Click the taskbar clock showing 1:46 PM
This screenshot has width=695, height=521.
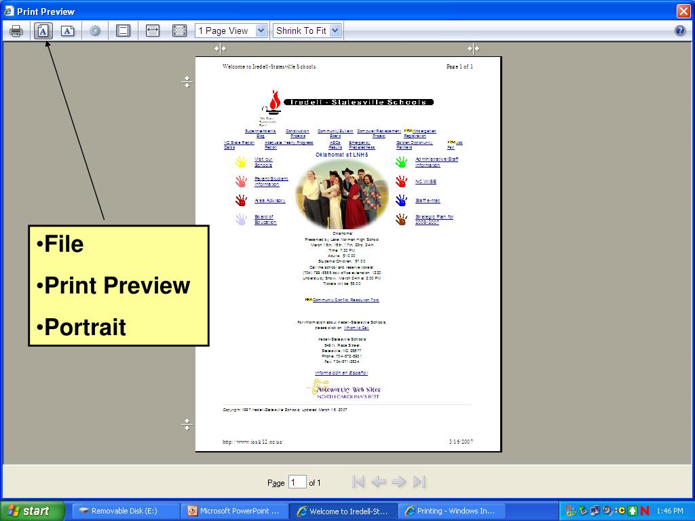(x=670, y=511)
